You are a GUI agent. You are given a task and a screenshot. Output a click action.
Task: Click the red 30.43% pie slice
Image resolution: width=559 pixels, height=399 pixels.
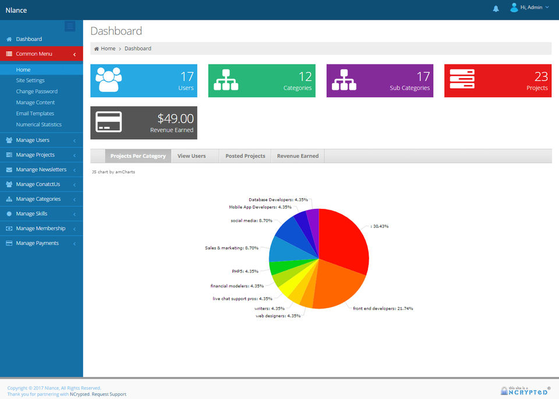point(344,242)
